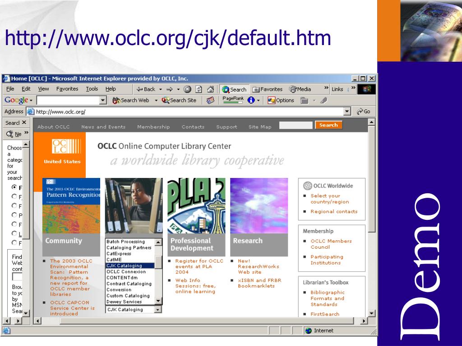Open News and Events navigation link
The width and height of the screenshot is (462, 346).
pyautogui.click(x=103, y=127)
